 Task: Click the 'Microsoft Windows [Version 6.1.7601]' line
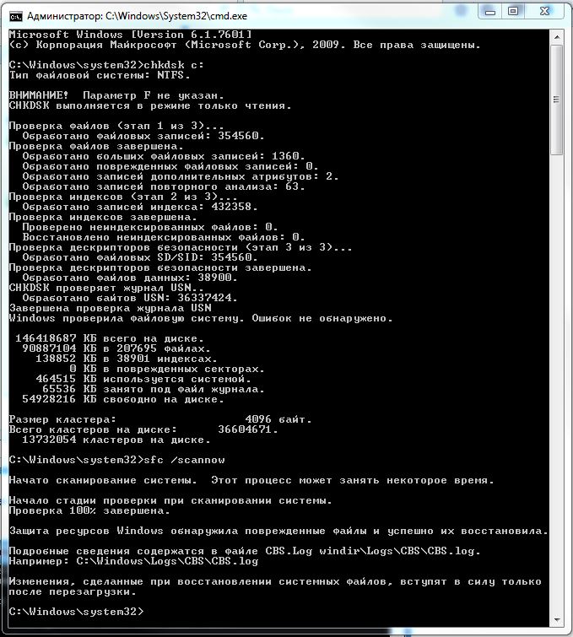tap(131, 35)
